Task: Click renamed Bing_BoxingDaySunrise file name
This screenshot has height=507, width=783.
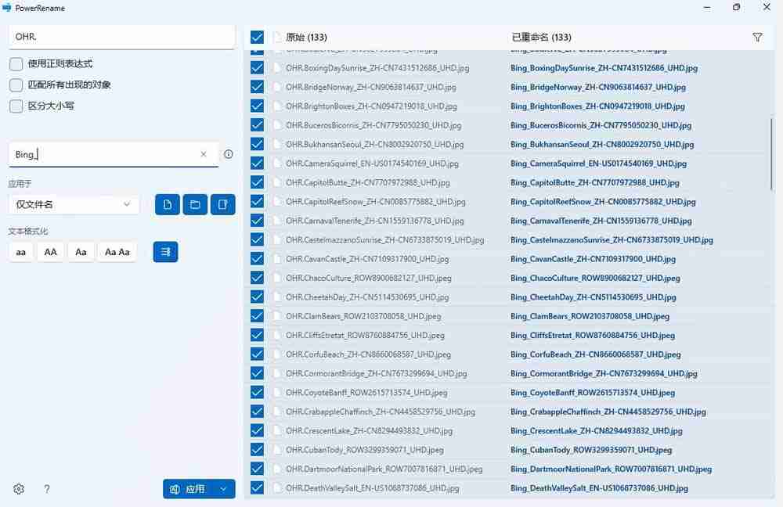Action: (x=604, y=68)
